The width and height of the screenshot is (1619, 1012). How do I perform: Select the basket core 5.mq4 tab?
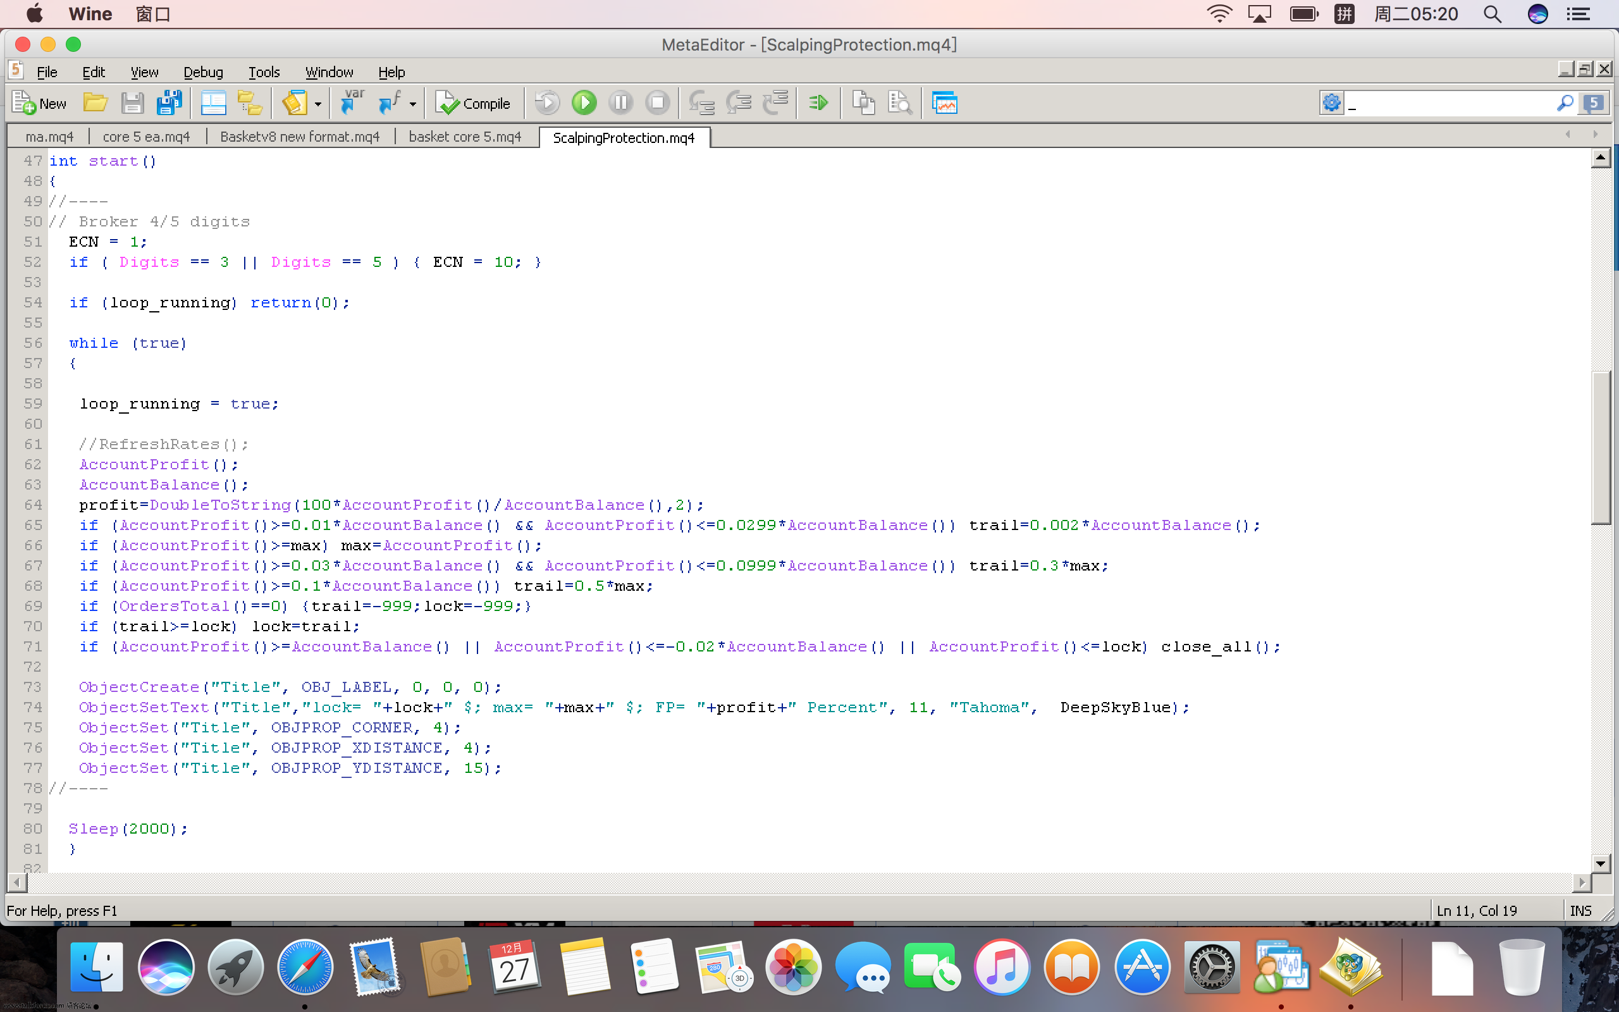point(465,137)
